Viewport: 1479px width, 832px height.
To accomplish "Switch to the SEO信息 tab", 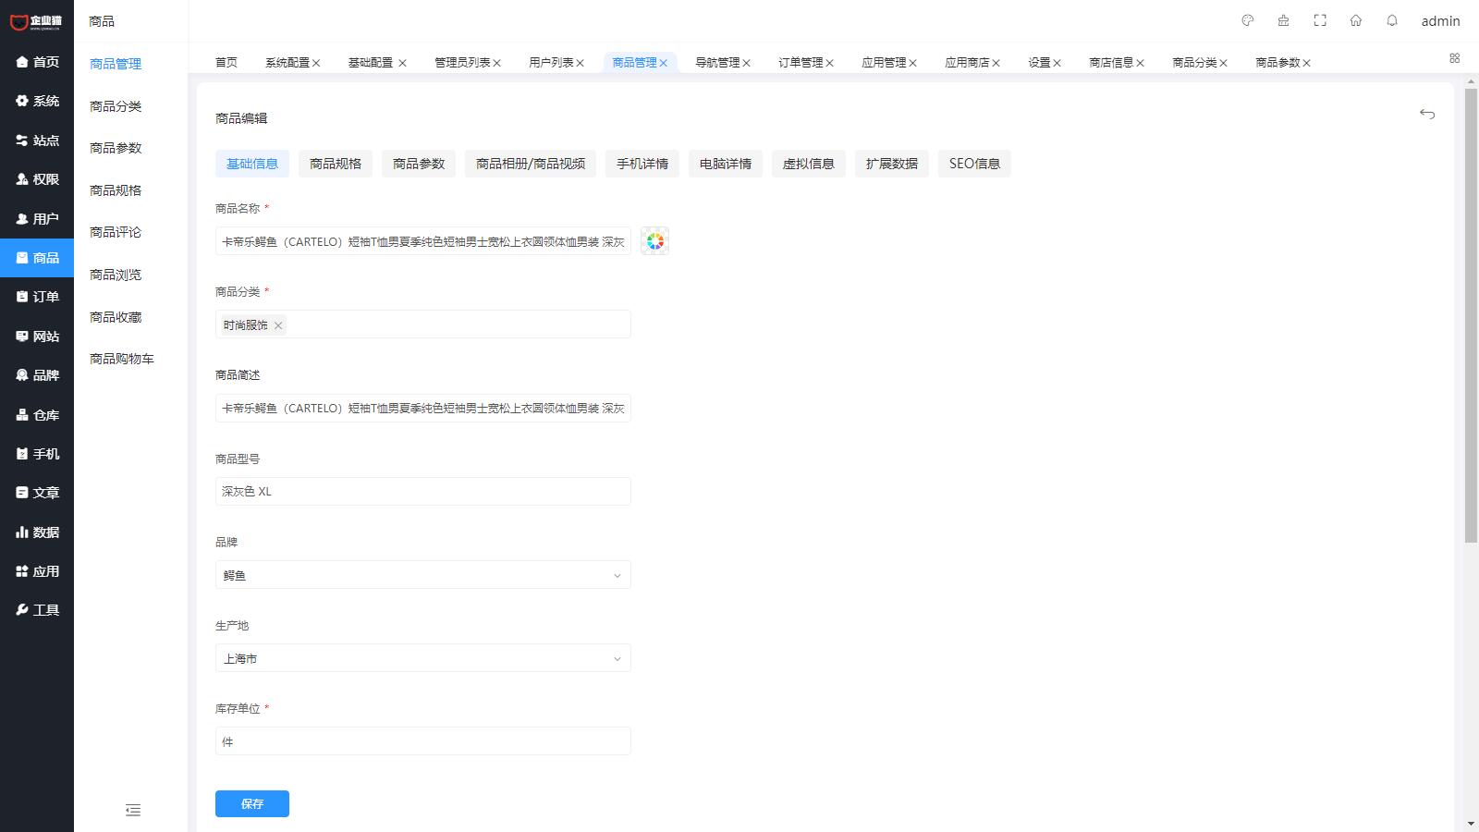I will [974, 164].
